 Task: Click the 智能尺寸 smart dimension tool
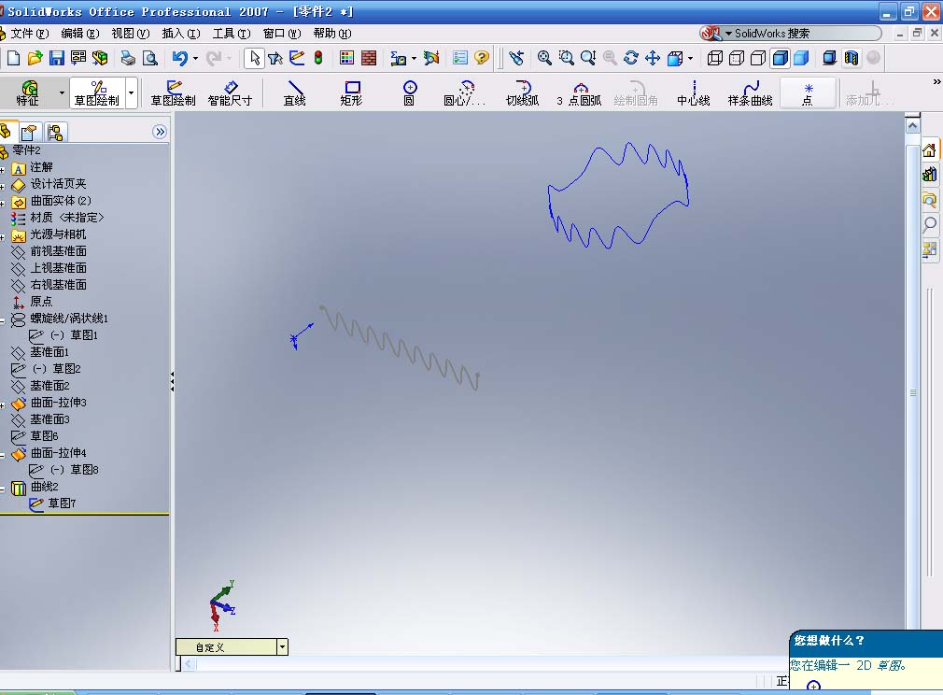tap(230, 93)
